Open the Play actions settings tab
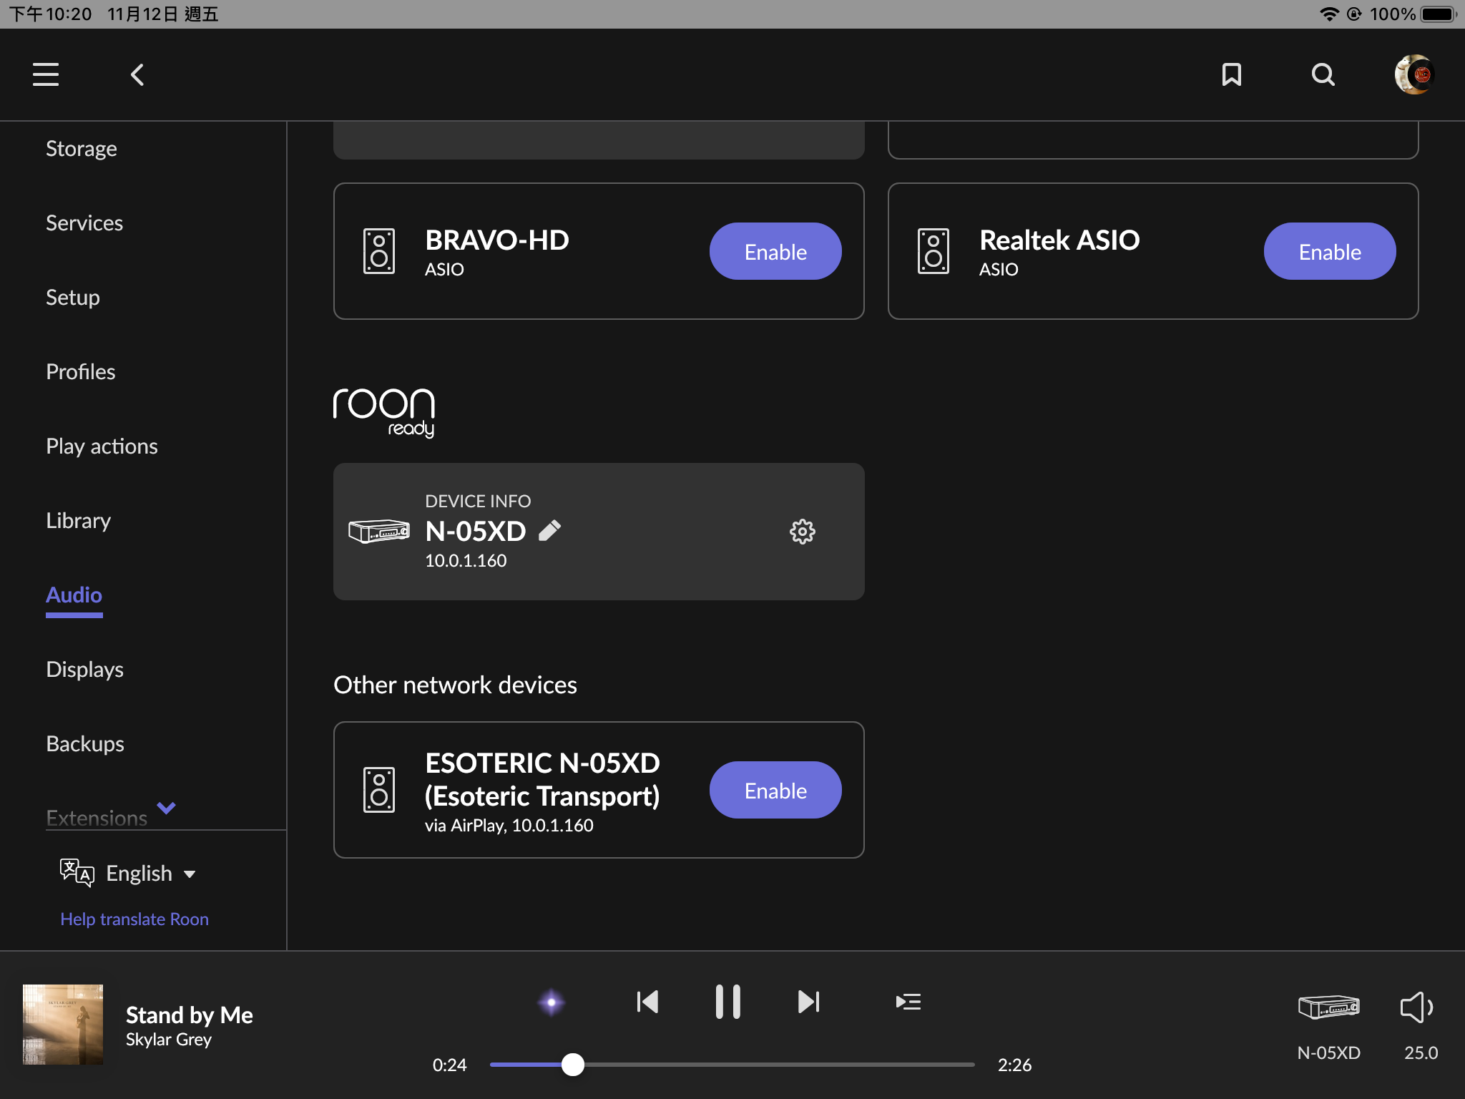The image size is (1465, 1099). point(102,446)
